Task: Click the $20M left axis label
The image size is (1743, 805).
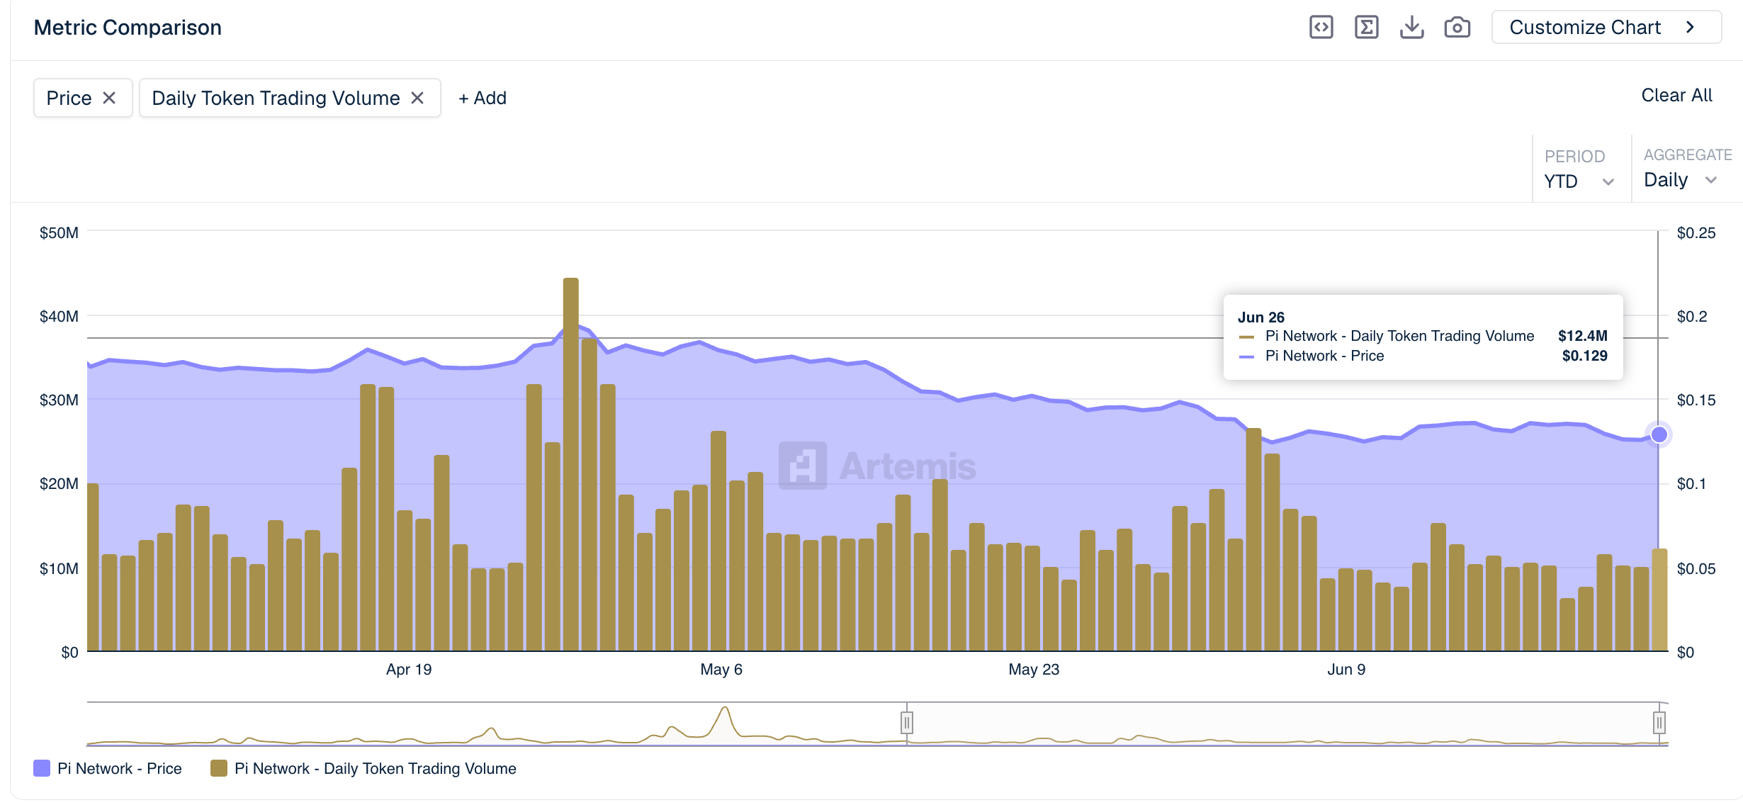Action: tap(59, 484)
